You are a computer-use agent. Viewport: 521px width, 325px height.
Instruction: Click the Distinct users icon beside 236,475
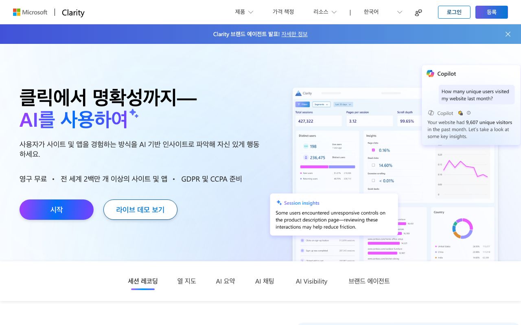[x=306, y=157]
